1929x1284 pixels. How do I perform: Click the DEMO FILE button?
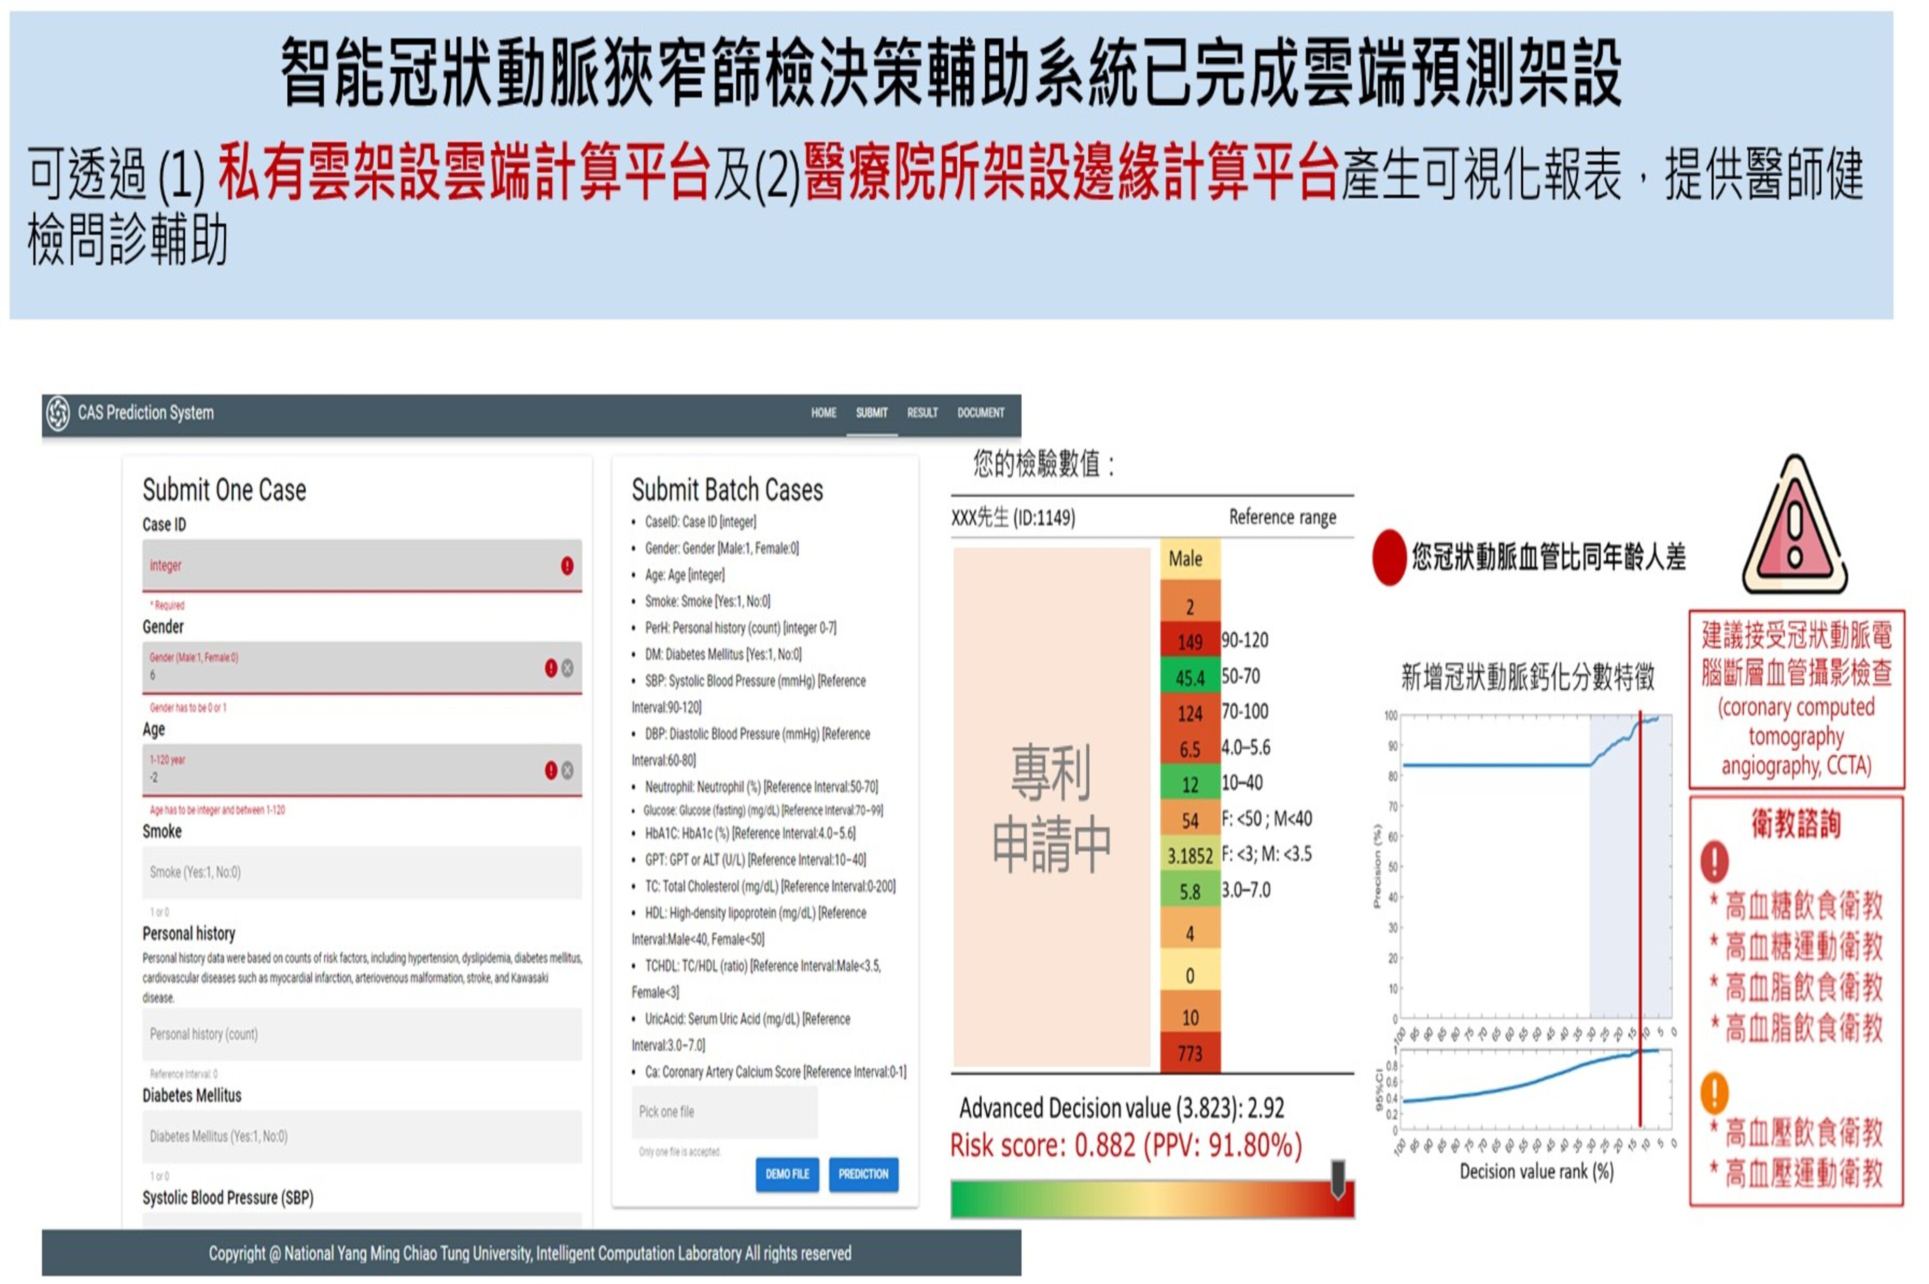[787, 1174]
